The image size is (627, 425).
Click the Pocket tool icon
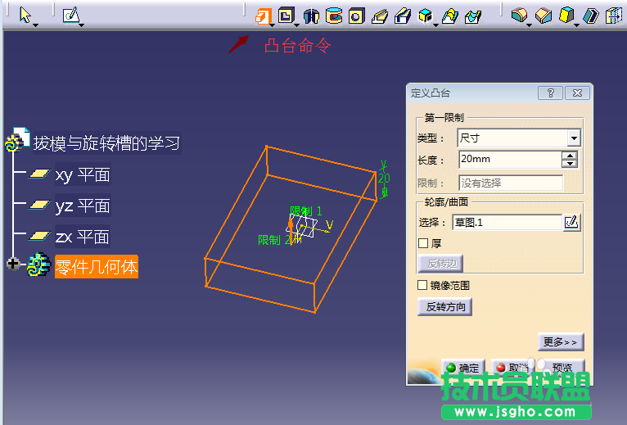tap(285, 16)
